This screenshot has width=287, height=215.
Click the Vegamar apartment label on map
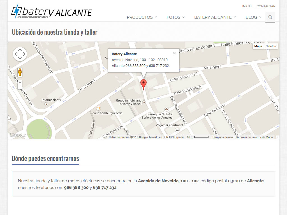pos(169,125)
